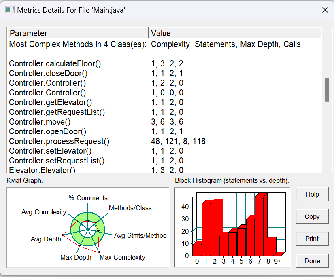Select the Controller.calculateFloor() row
The height and width of the screenshot is (277, 334).
[x=164, y=63]
